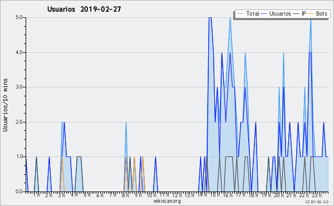This screenshot has width=334, height=206.
Task: Click the orange Bots legend line
Action: (311, 13)
